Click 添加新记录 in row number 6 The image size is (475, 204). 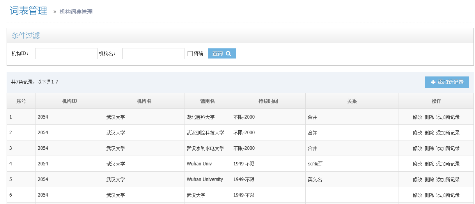[448, 195]
